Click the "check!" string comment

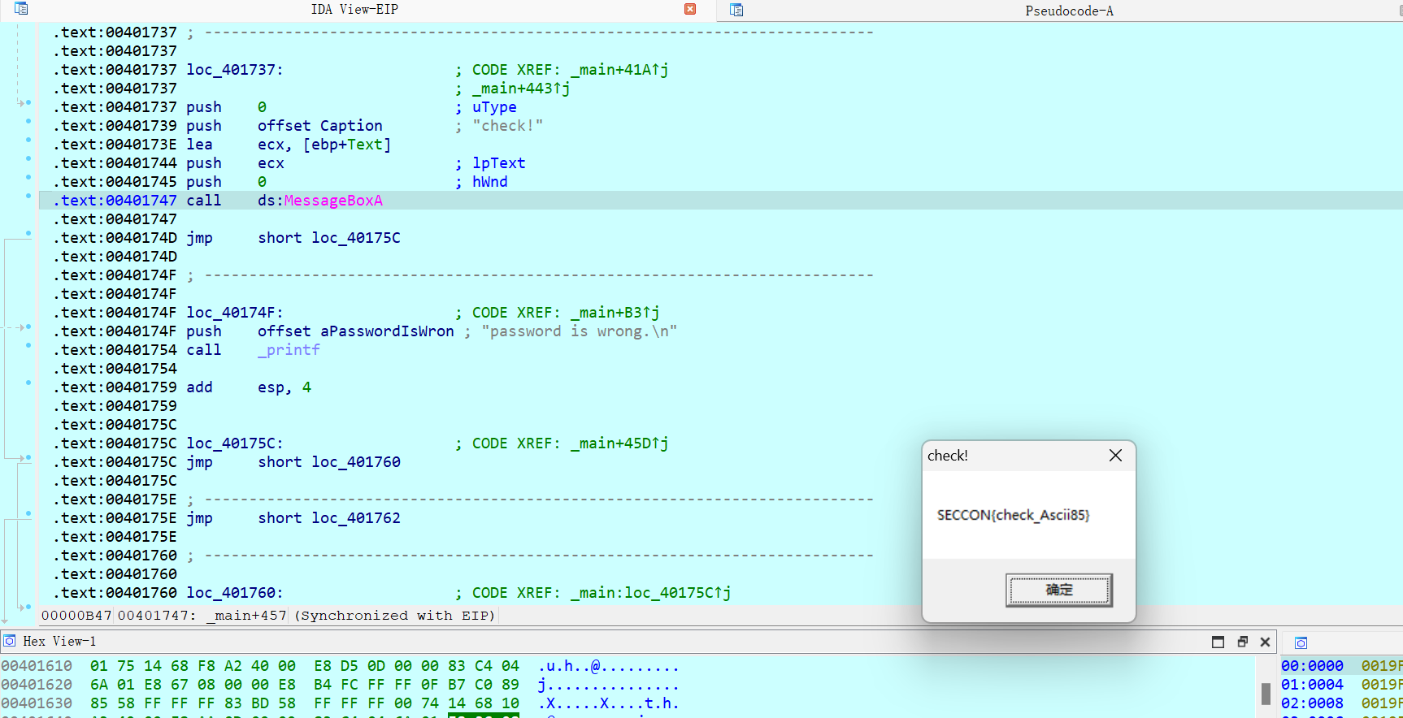click(x=508, y=126)
